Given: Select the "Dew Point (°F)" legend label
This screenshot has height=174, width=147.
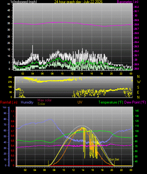Looking at the screenshot, I should pyautogui.click(x=135, y=102).
